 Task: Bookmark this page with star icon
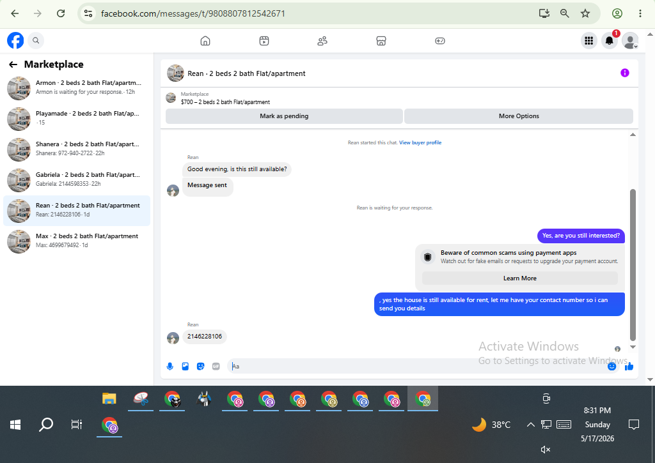point(585,13)
